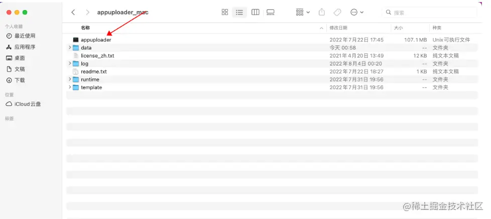Click the data folder icon
This screenshot has width=491, height=219.
pos(75,47)
